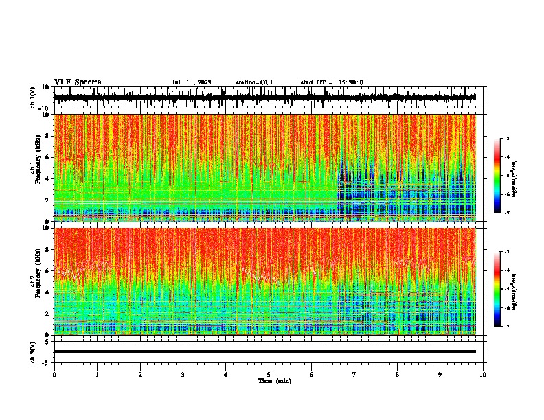Click time axis tick label "3"
The width and height of the screenshot is (544, 420).
[183, 375]
